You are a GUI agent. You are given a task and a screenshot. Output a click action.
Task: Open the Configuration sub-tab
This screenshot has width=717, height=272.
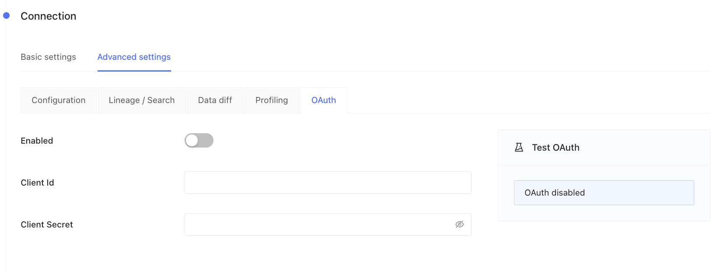[59, 100]
